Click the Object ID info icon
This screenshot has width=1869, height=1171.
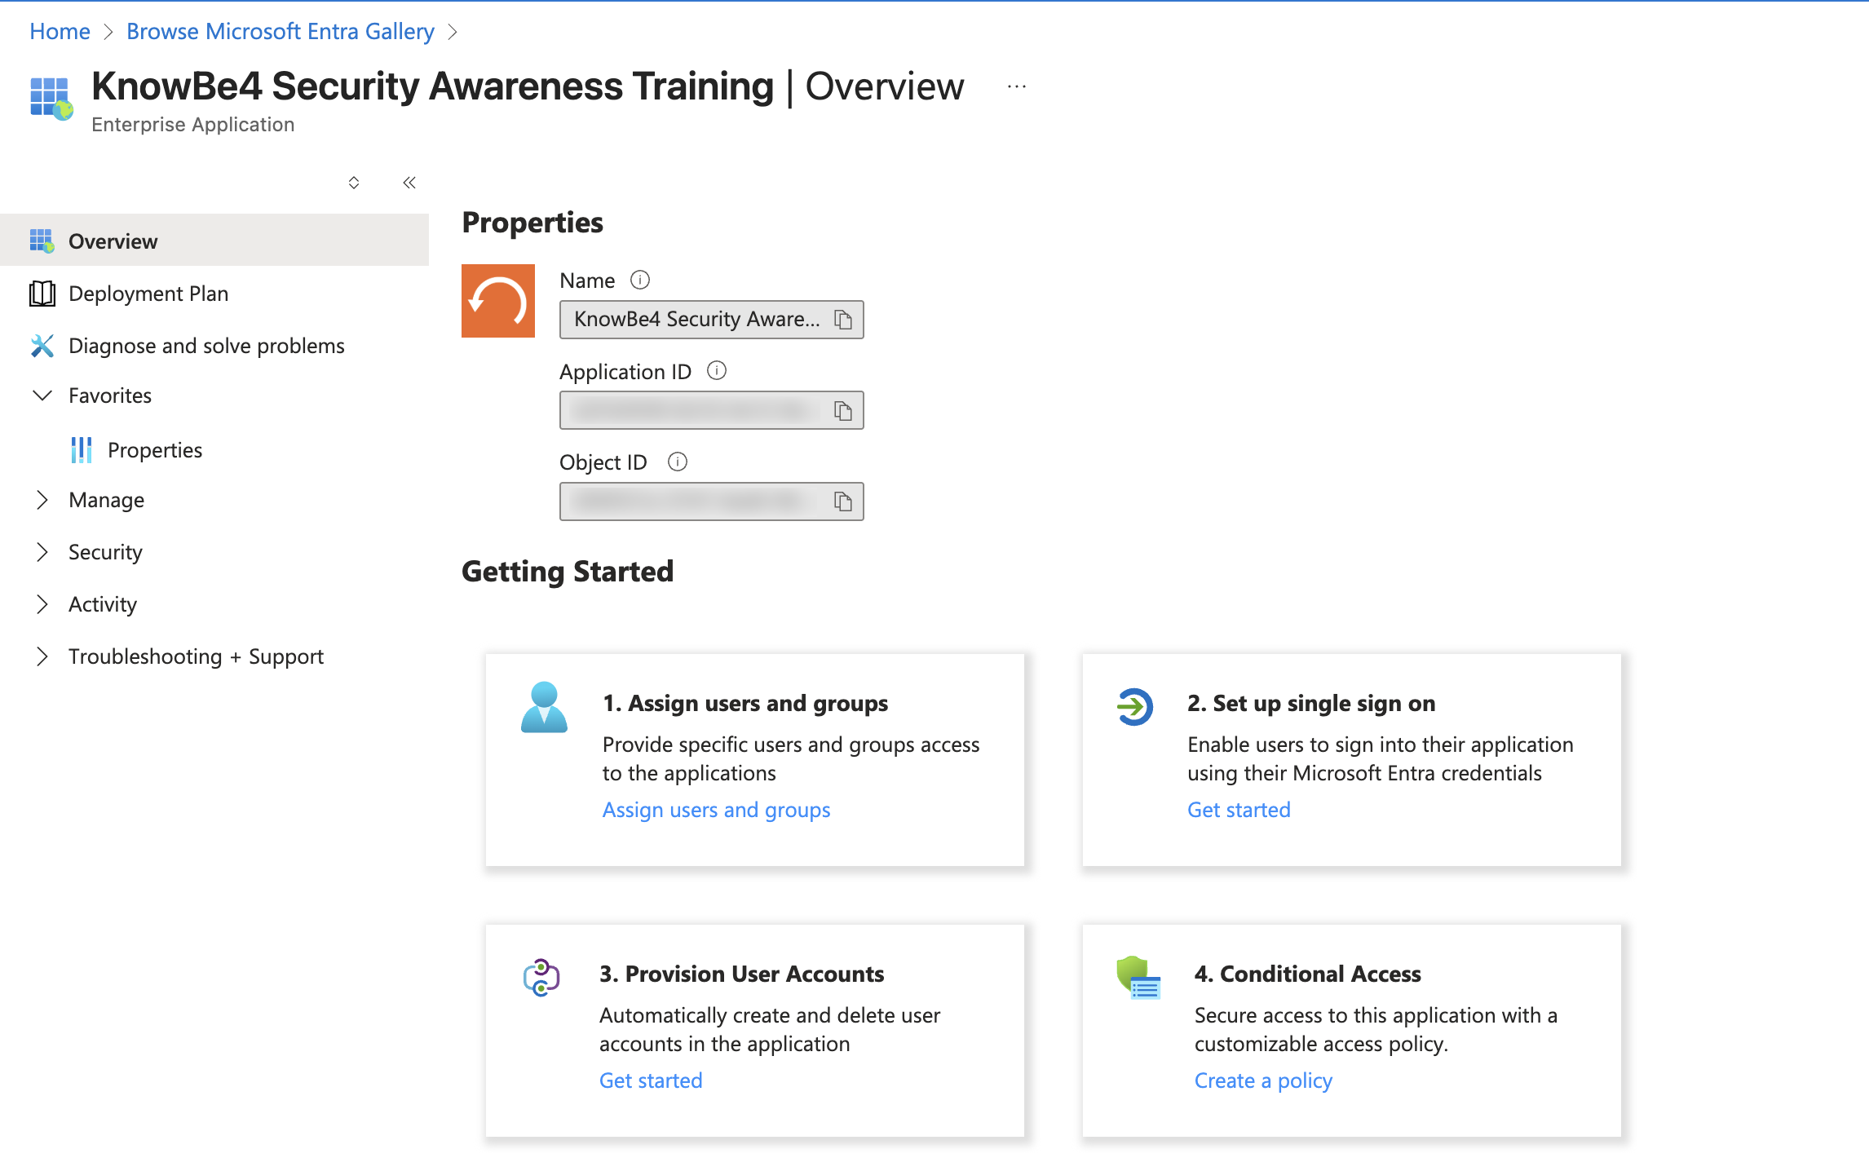(677, 462)
